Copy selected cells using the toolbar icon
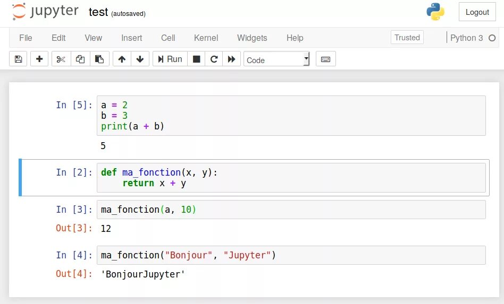 pos(80,59)
